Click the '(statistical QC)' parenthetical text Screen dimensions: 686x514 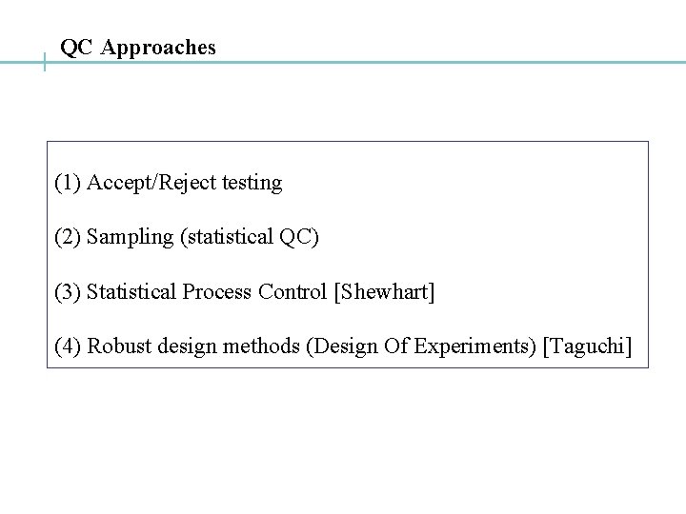point(250,237)
